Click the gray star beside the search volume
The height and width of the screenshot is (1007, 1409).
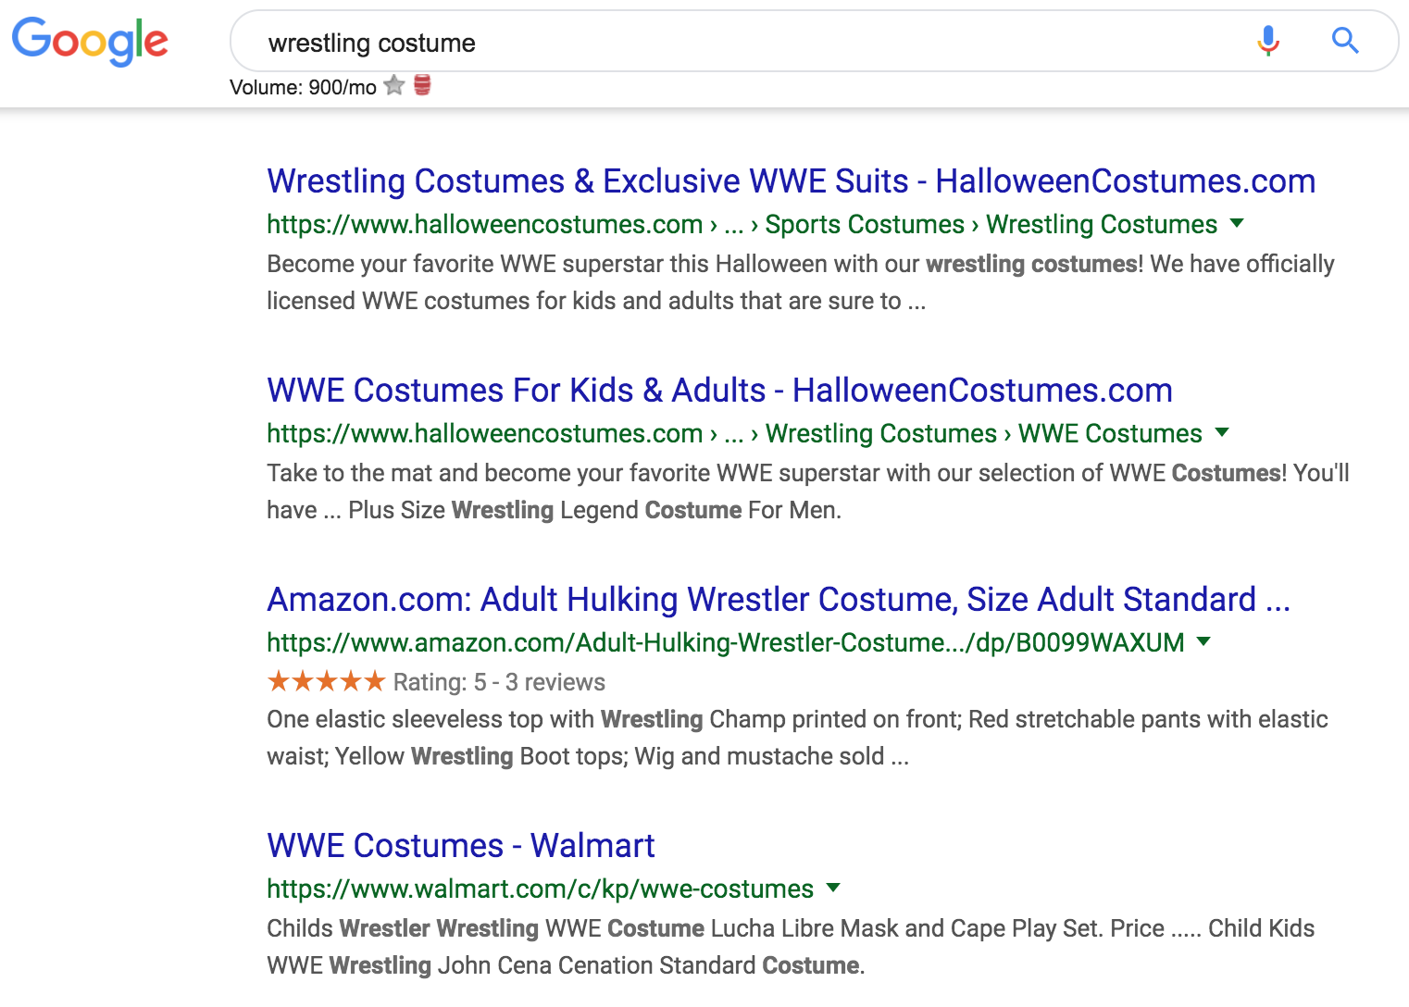point(394,86)
